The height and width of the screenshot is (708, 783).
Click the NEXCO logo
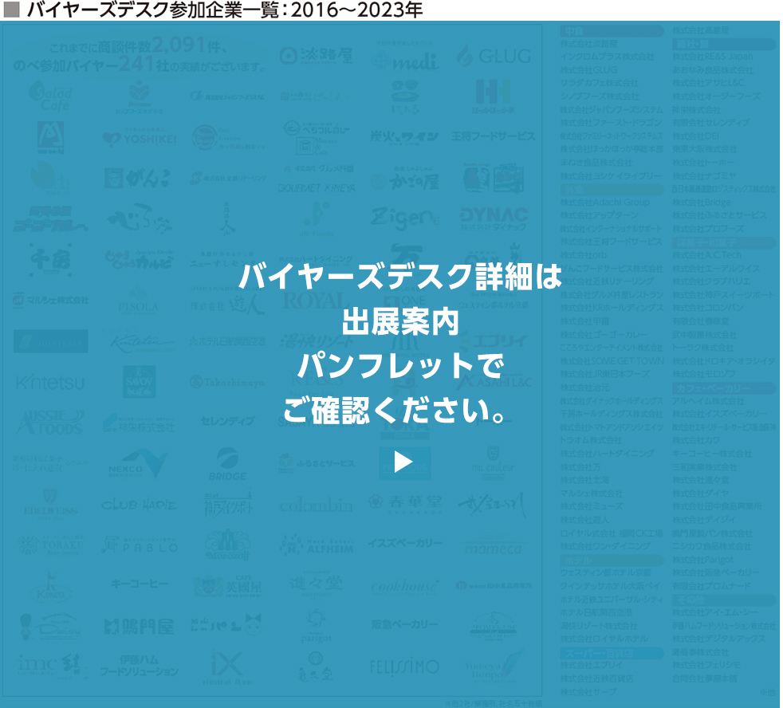pyautogui.click(x=138, y=464)
